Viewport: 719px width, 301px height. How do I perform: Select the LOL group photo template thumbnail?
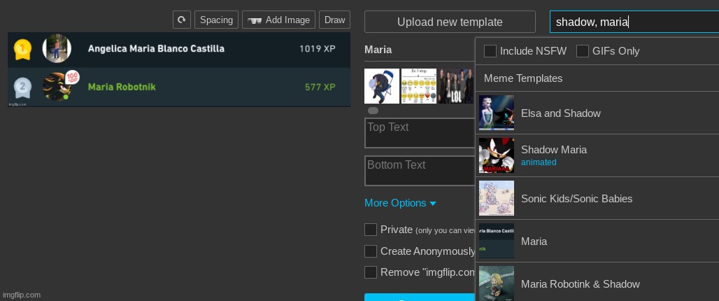pos(455,86)
